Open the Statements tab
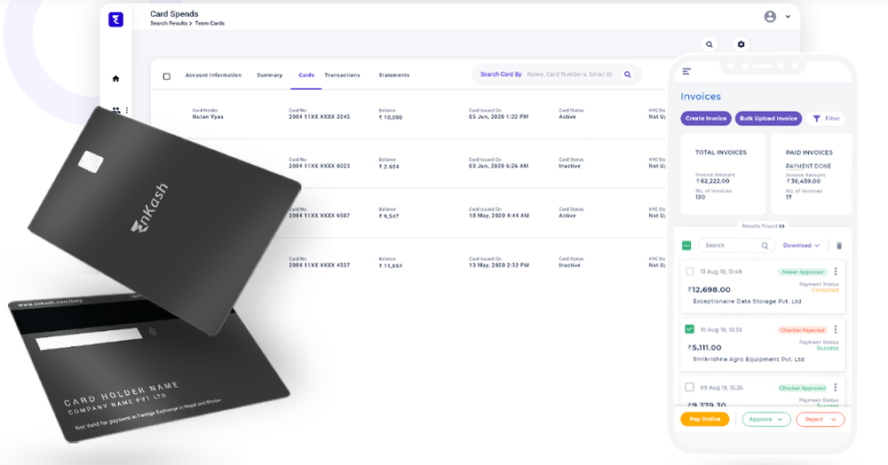This screenshot has height=465, width=888. tap(394, 75)
